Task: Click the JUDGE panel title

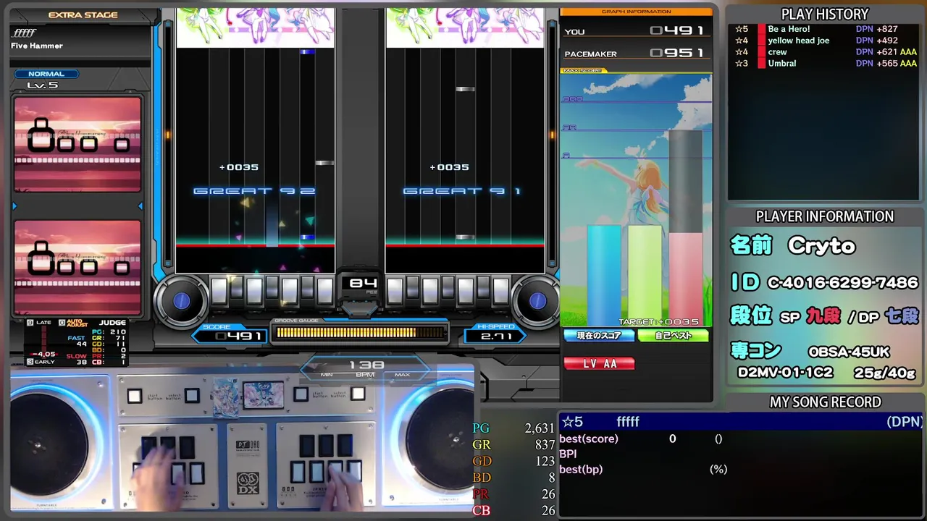Action: [x=112, y=323]
